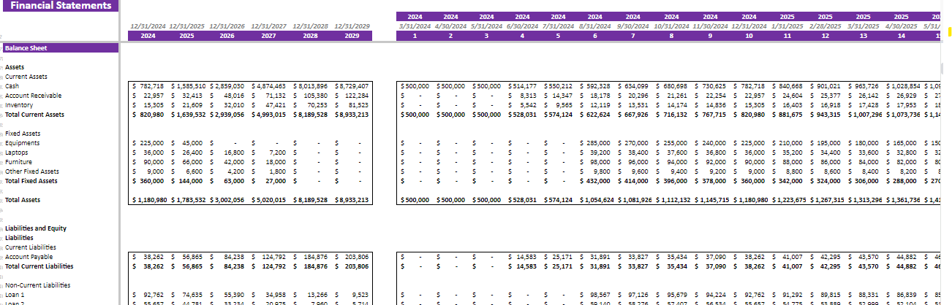Screen dimensions: 952x305
Task: Click the Liabilities and Equity heading
Action: (36, 228)
